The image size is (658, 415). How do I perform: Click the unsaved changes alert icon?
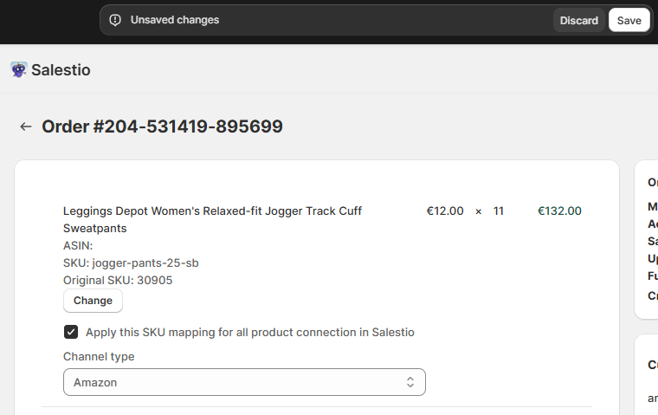[115, 20]
